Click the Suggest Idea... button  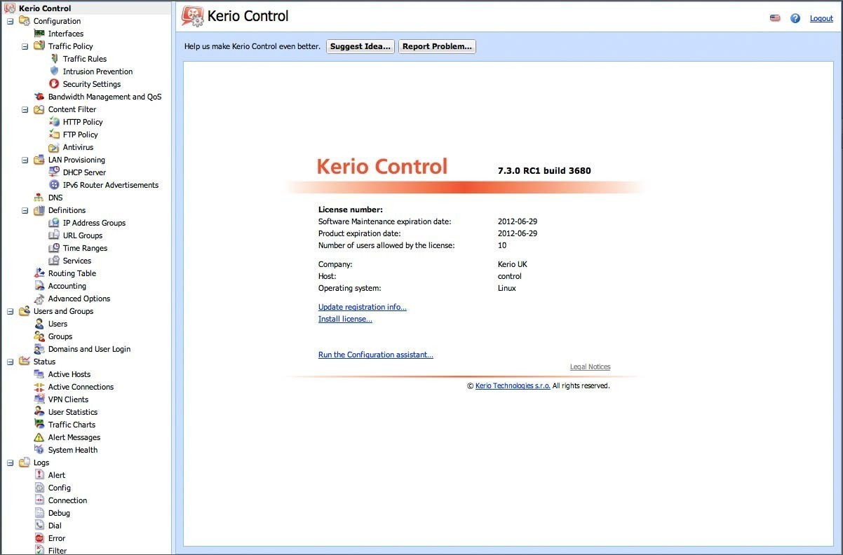tap(360, 46)
